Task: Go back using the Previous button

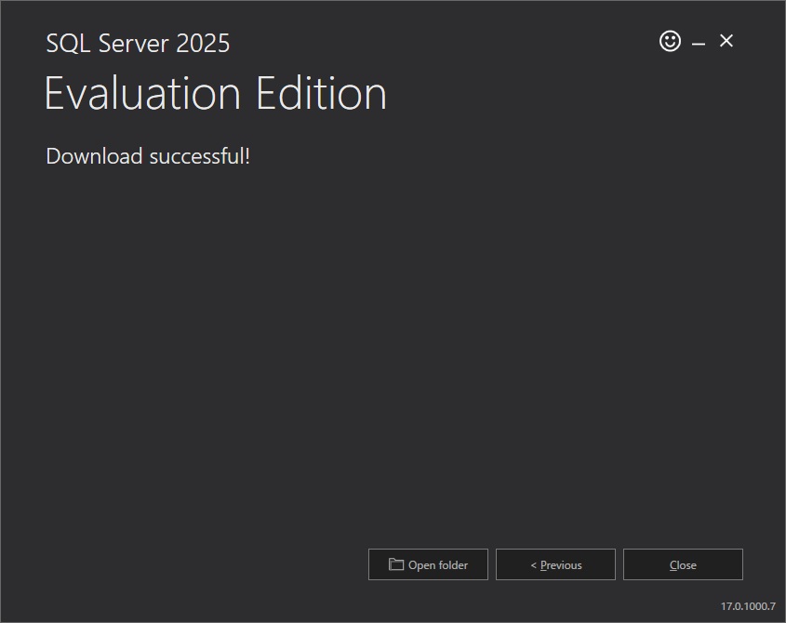Action: 555,564
